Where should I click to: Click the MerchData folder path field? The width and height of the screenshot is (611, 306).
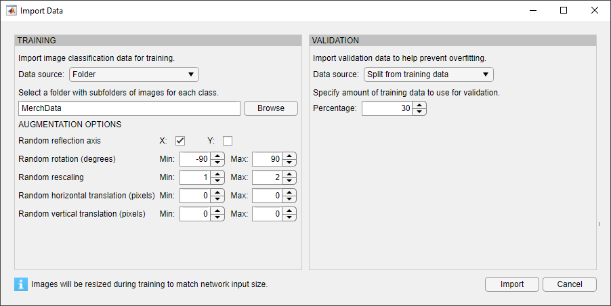129,108
